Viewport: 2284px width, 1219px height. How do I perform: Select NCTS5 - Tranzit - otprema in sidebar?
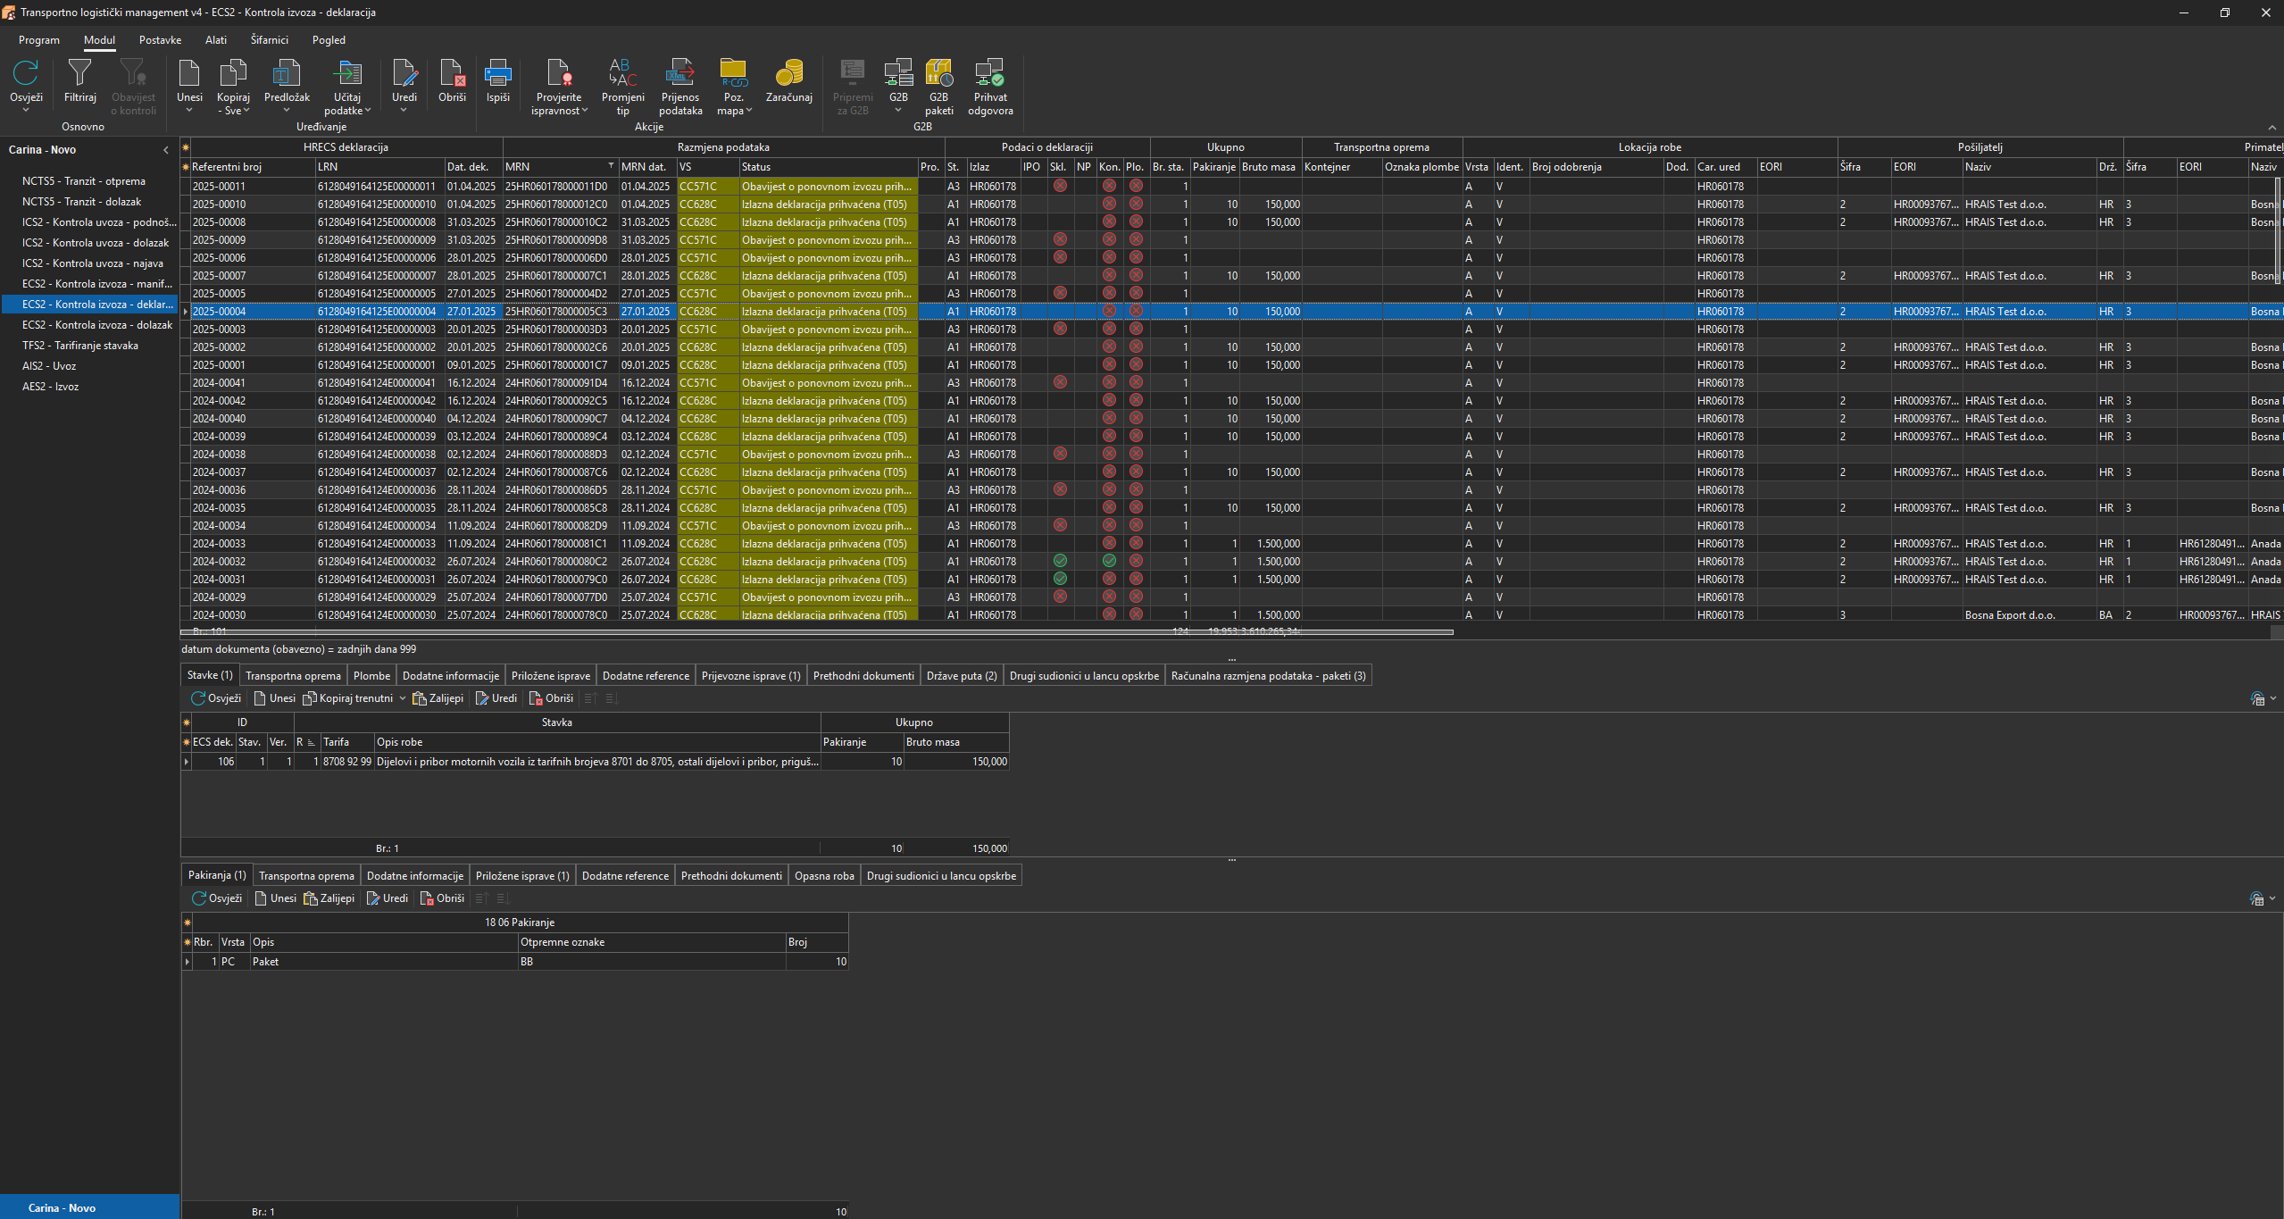click(x=83, y=181)
